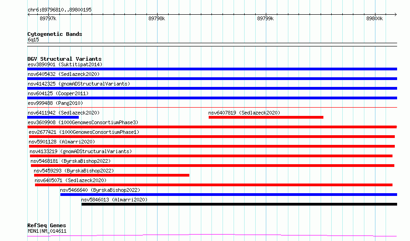Select the red bar under esv3609908
Image resolution: width=410 pixels, height=241 pixels.
[x=212, y=127]
